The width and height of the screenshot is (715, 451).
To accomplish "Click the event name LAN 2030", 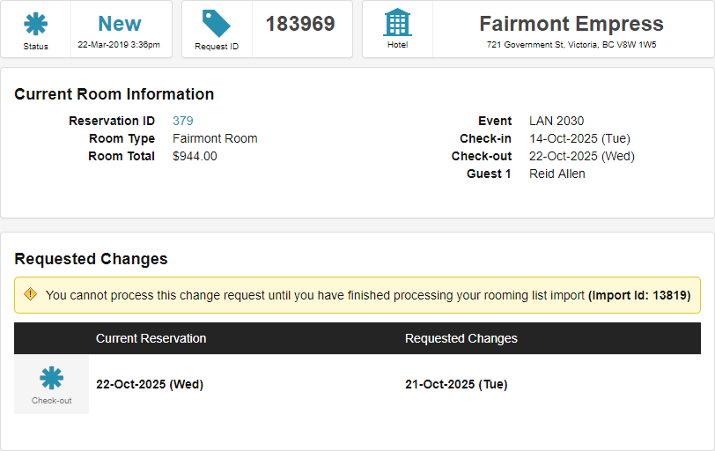I will (557, 121).
